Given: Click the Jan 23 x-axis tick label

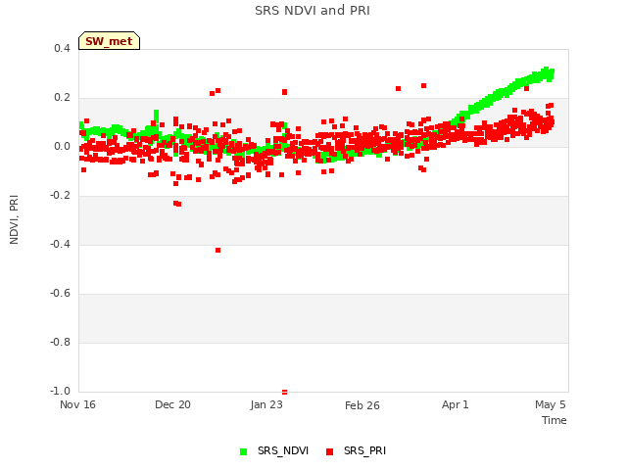Looking at the screenshot, I should [x=266, y=404].
